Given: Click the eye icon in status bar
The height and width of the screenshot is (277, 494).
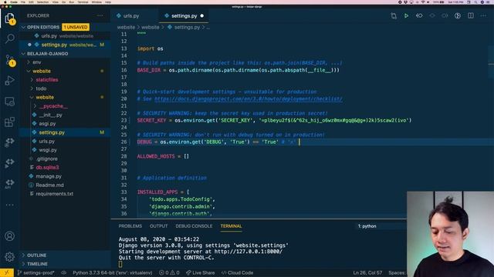Looking at the screenshot, I should click(63, 272).
